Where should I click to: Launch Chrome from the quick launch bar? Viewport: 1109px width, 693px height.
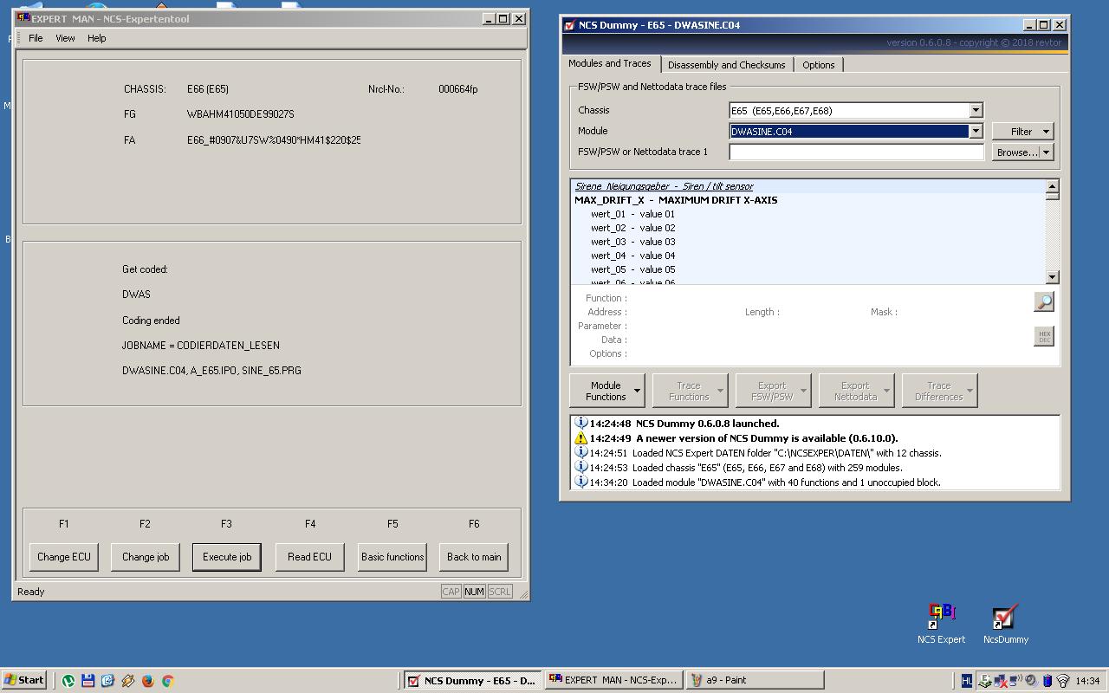(x=167, y=681)
